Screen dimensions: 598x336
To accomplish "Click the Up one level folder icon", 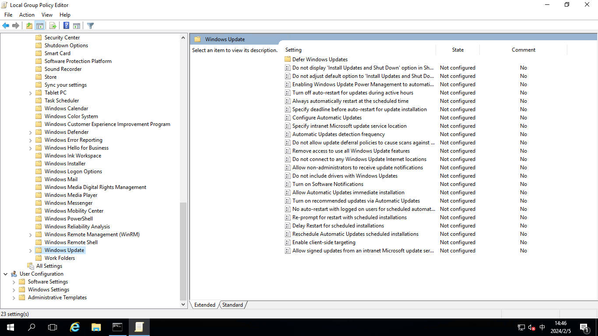I will 29,26.
